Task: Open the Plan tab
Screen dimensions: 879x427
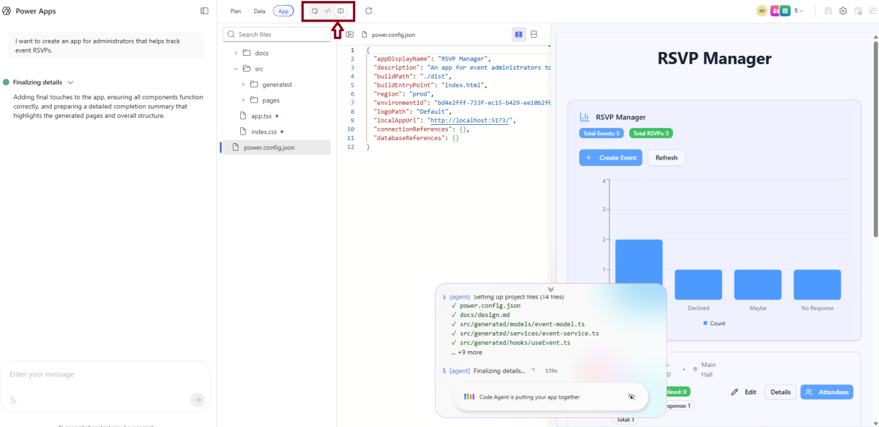Action: (236, 11)
